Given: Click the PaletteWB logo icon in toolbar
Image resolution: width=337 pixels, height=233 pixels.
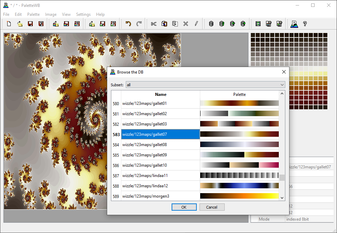Looking at the screenshot, I should [294, 24].
